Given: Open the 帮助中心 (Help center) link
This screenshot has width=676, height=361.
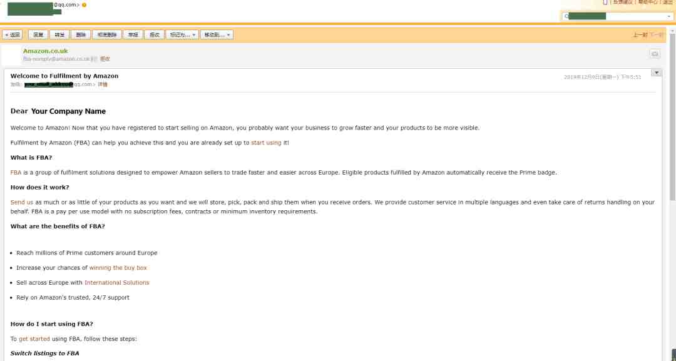Looking at the screenshot, I should click(648, 2).
